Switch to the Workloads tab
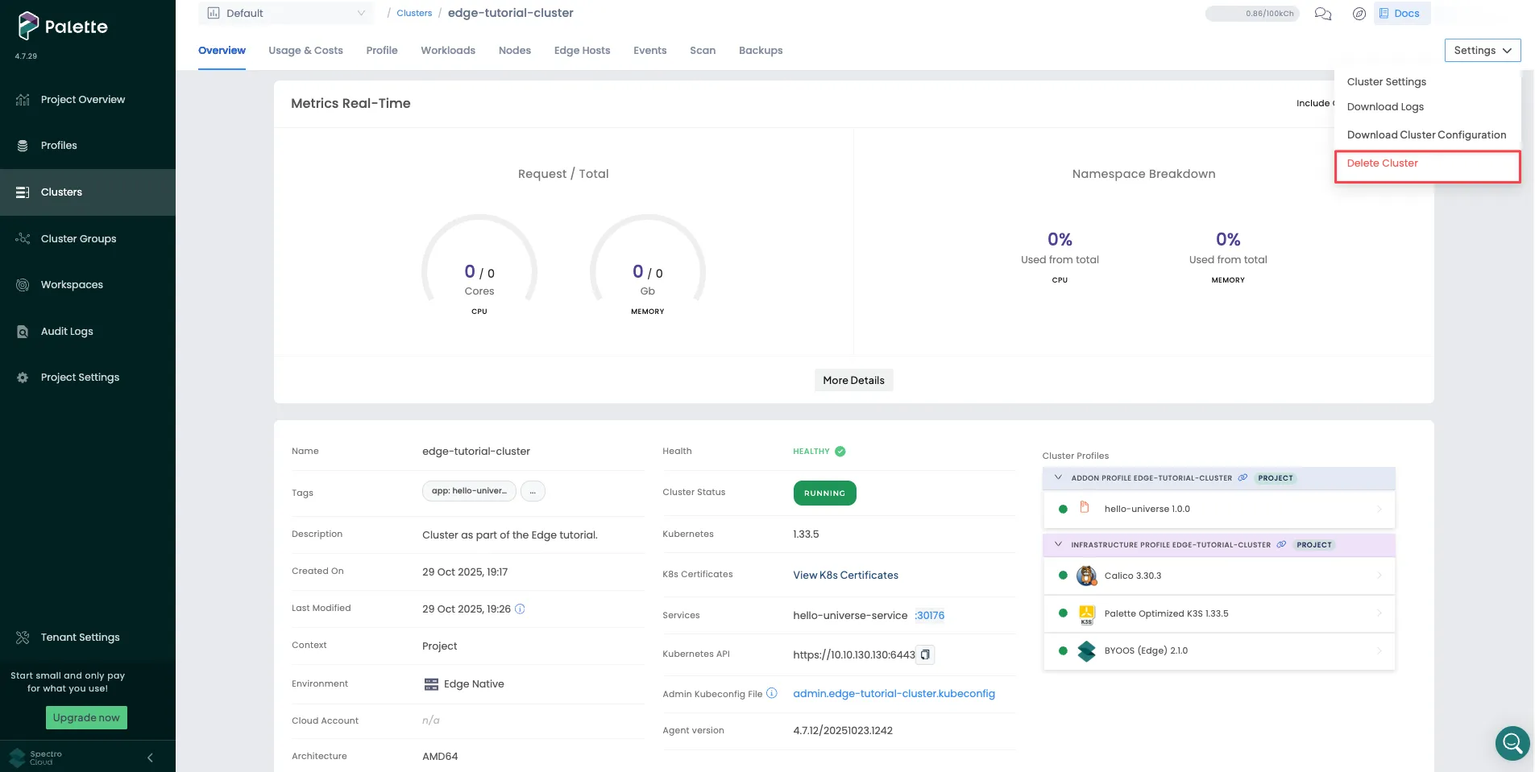 (448, 50)
